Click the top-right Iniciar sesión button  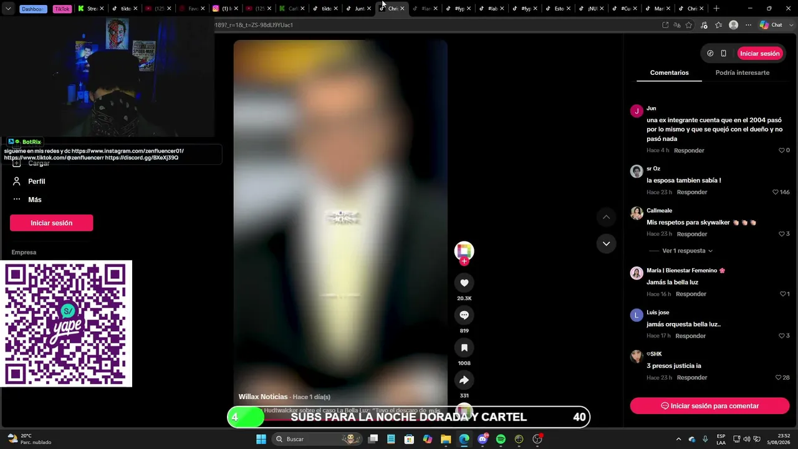[x=760, y=54]
